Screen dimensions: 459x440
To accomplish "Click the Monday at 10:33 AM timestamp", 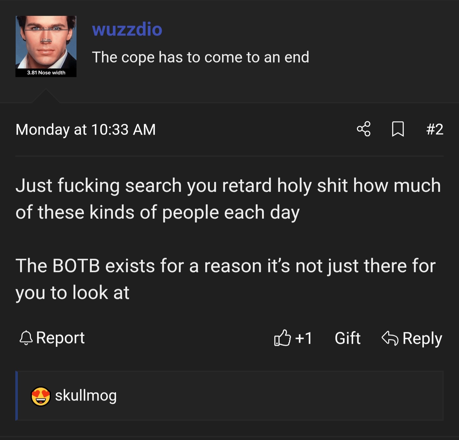I will pyautogui.click(x=85, y=129).
